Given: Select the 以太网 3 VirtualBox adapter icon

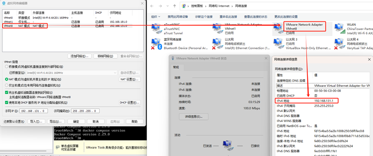Looking at the screenshot, I should pyautogui.click(x=278, y=44).
